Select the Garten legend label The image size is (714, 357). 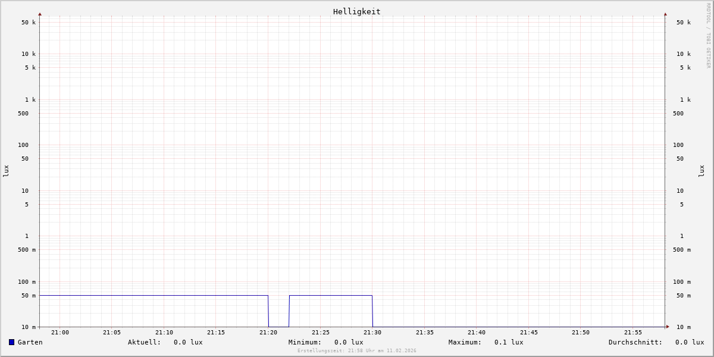tap(30, 342)
